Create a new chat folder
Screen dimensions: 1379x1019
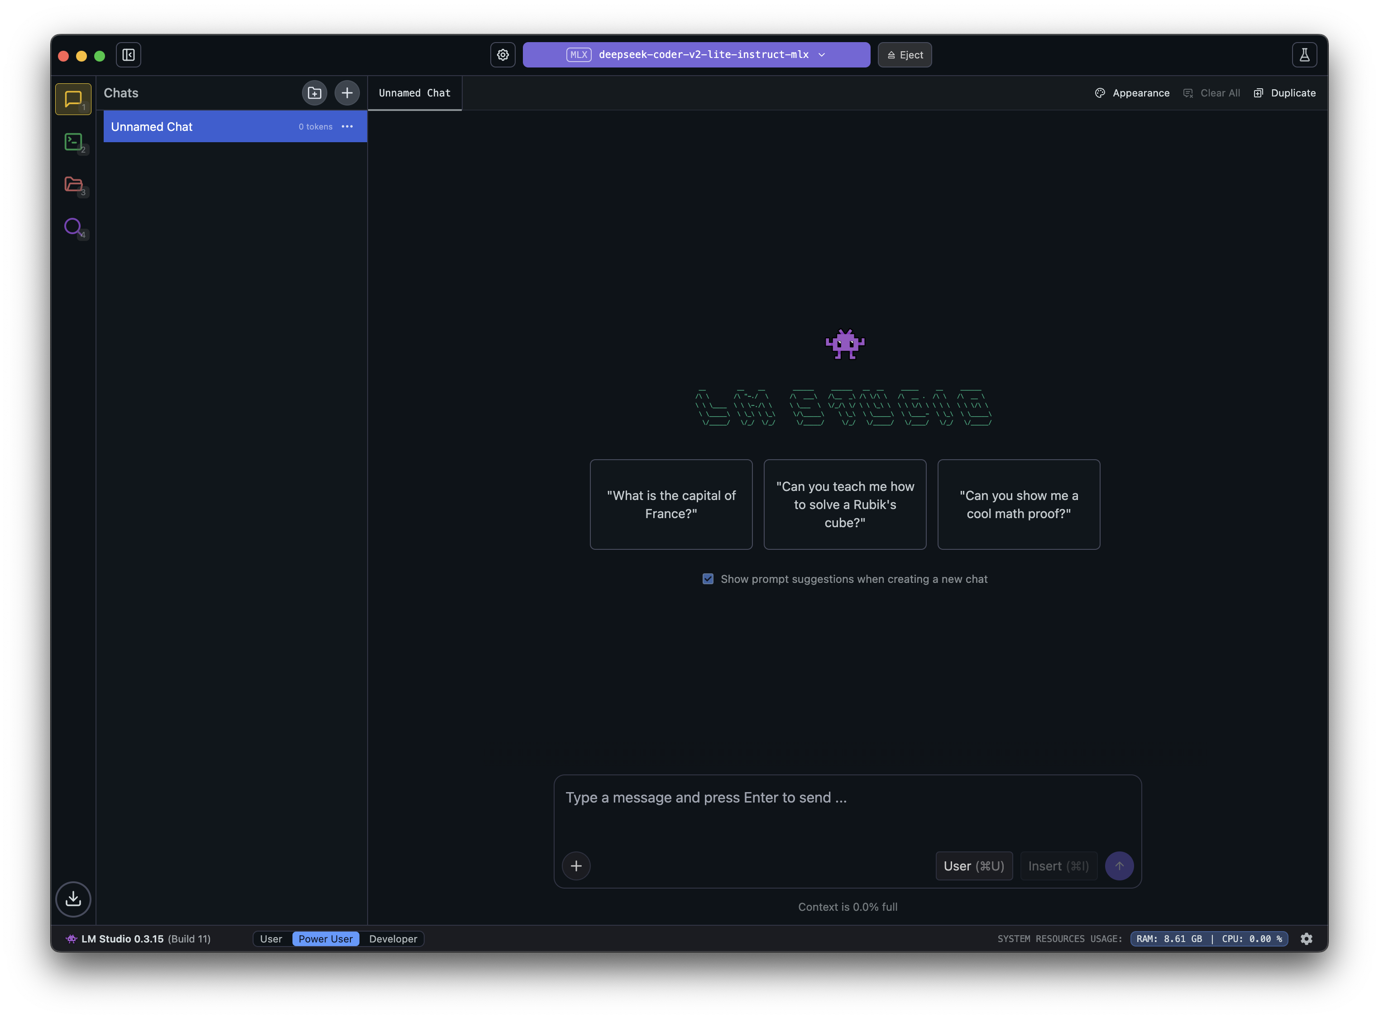[x=314, y=93]
